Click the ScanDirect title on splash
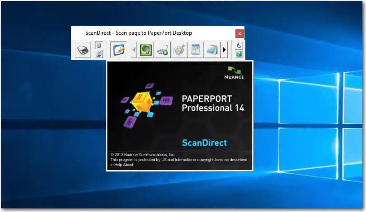 tap(204, 143)
